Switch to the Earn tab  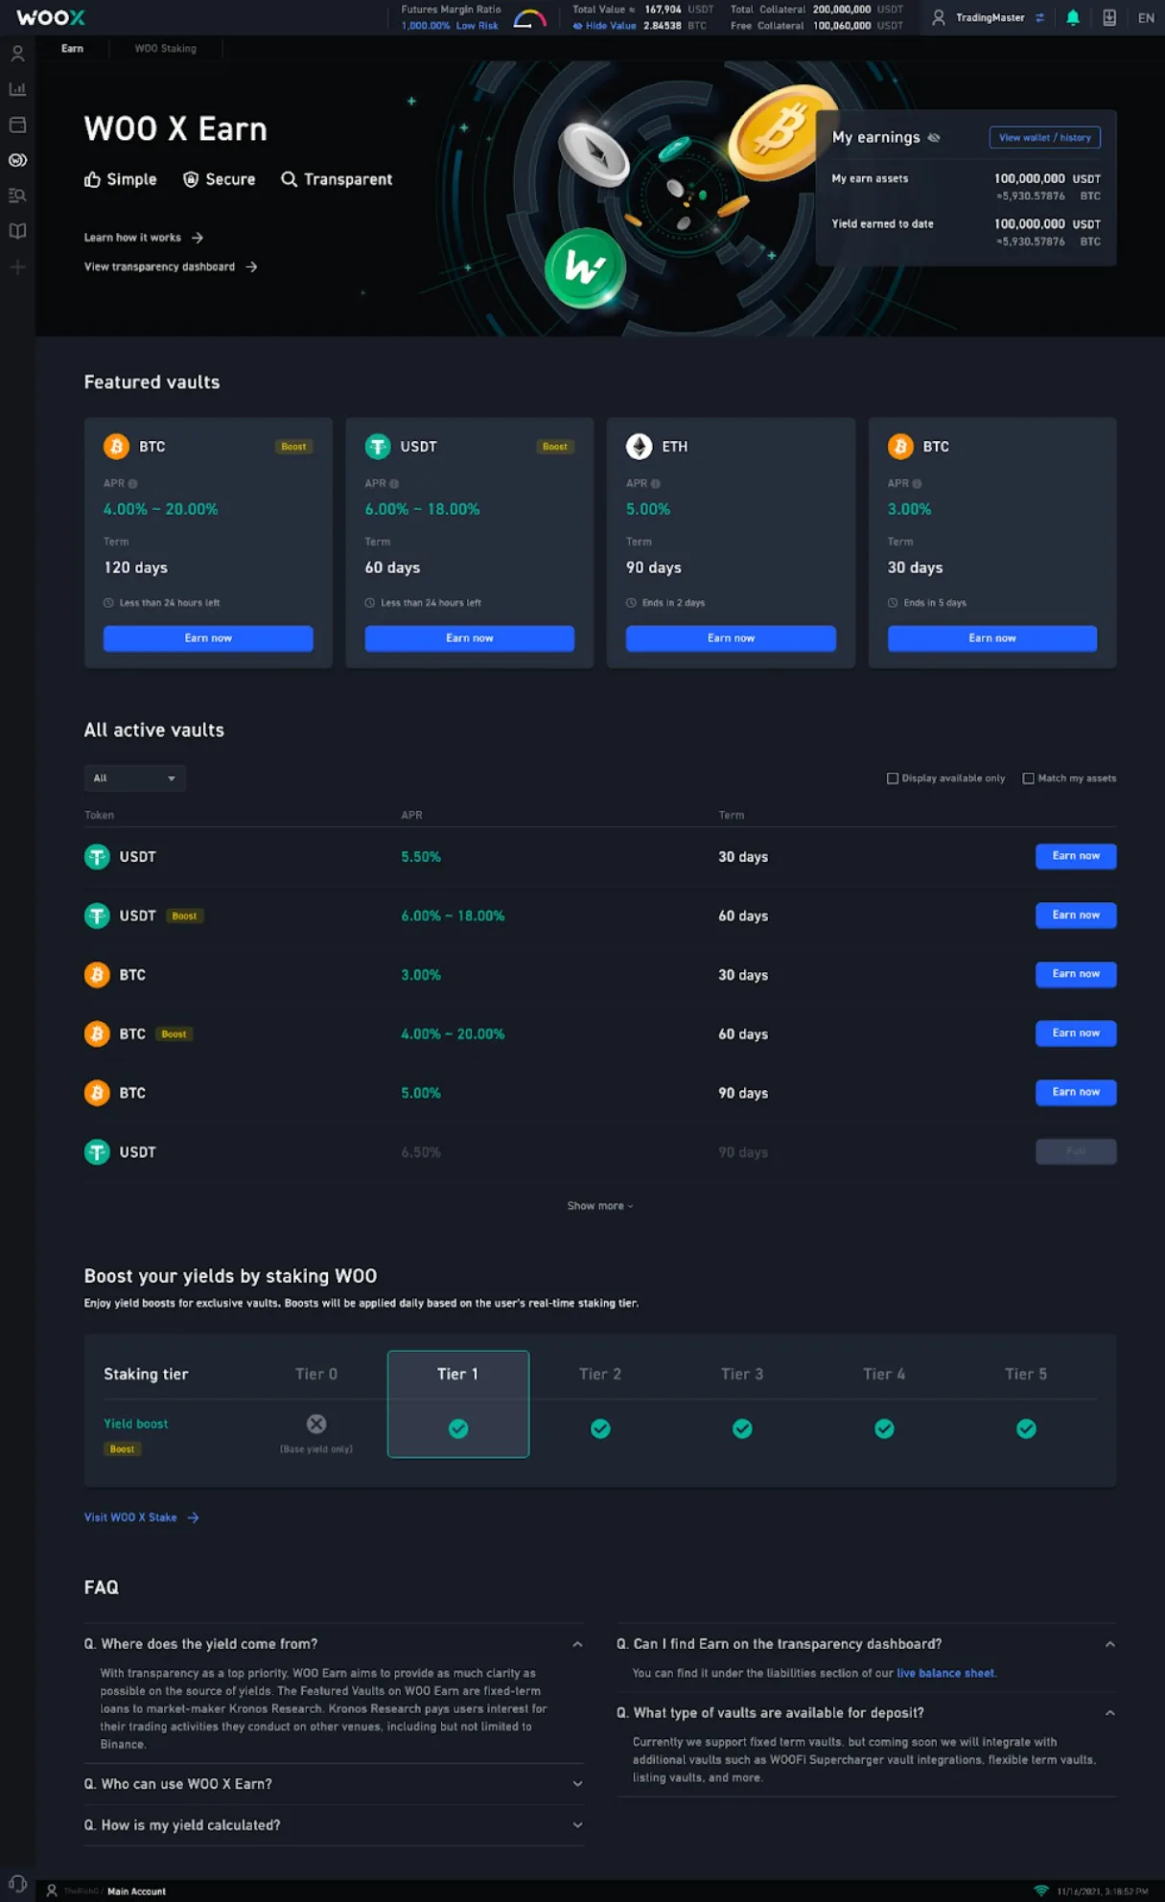click(x=73, y=48)
